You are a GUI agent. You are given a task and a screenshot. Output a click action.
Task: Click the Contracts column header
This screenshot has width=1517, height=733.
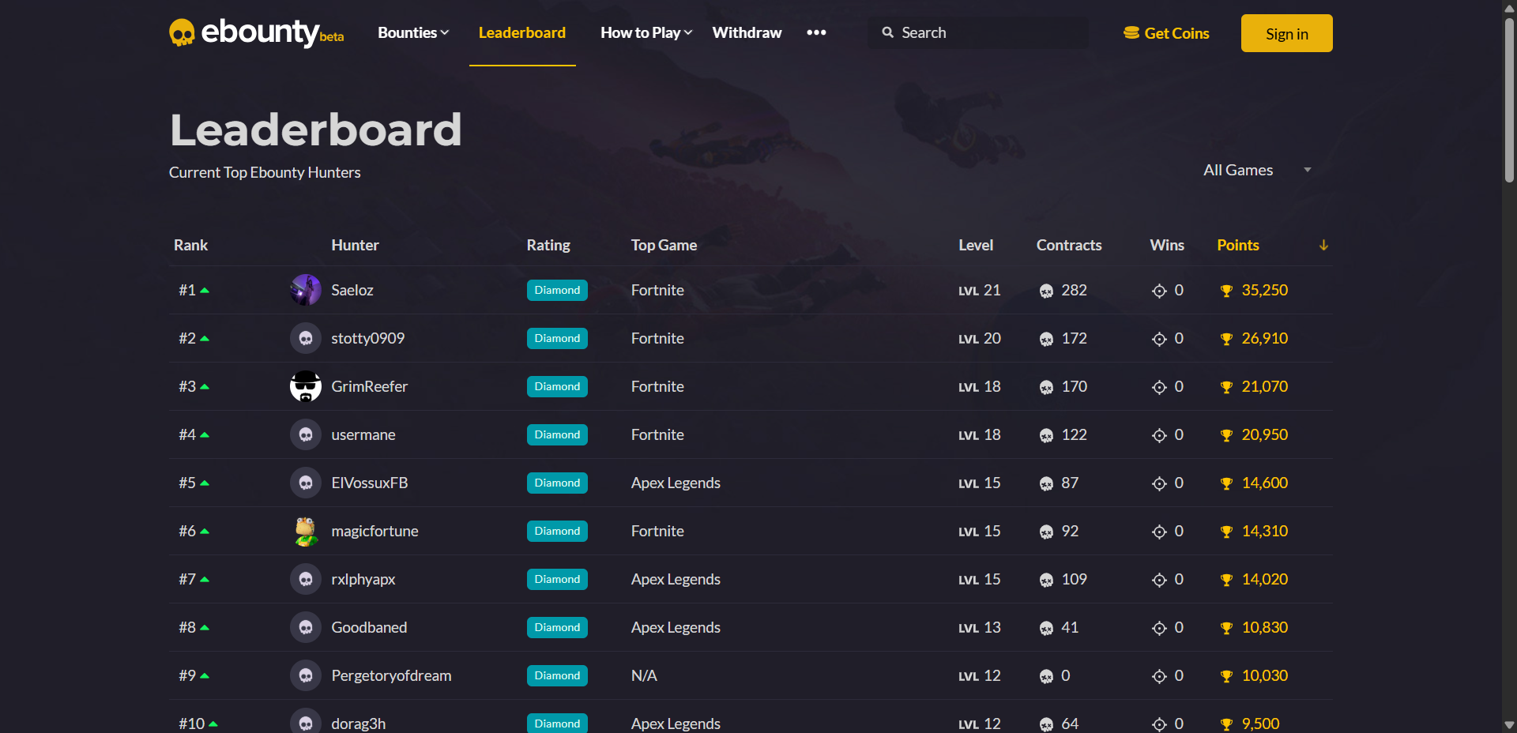(x=1069, y=245)
